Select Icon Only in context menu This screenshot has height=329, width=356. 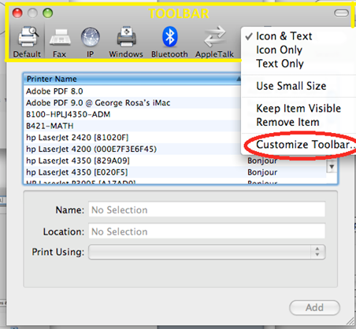(x=279, y=50)
